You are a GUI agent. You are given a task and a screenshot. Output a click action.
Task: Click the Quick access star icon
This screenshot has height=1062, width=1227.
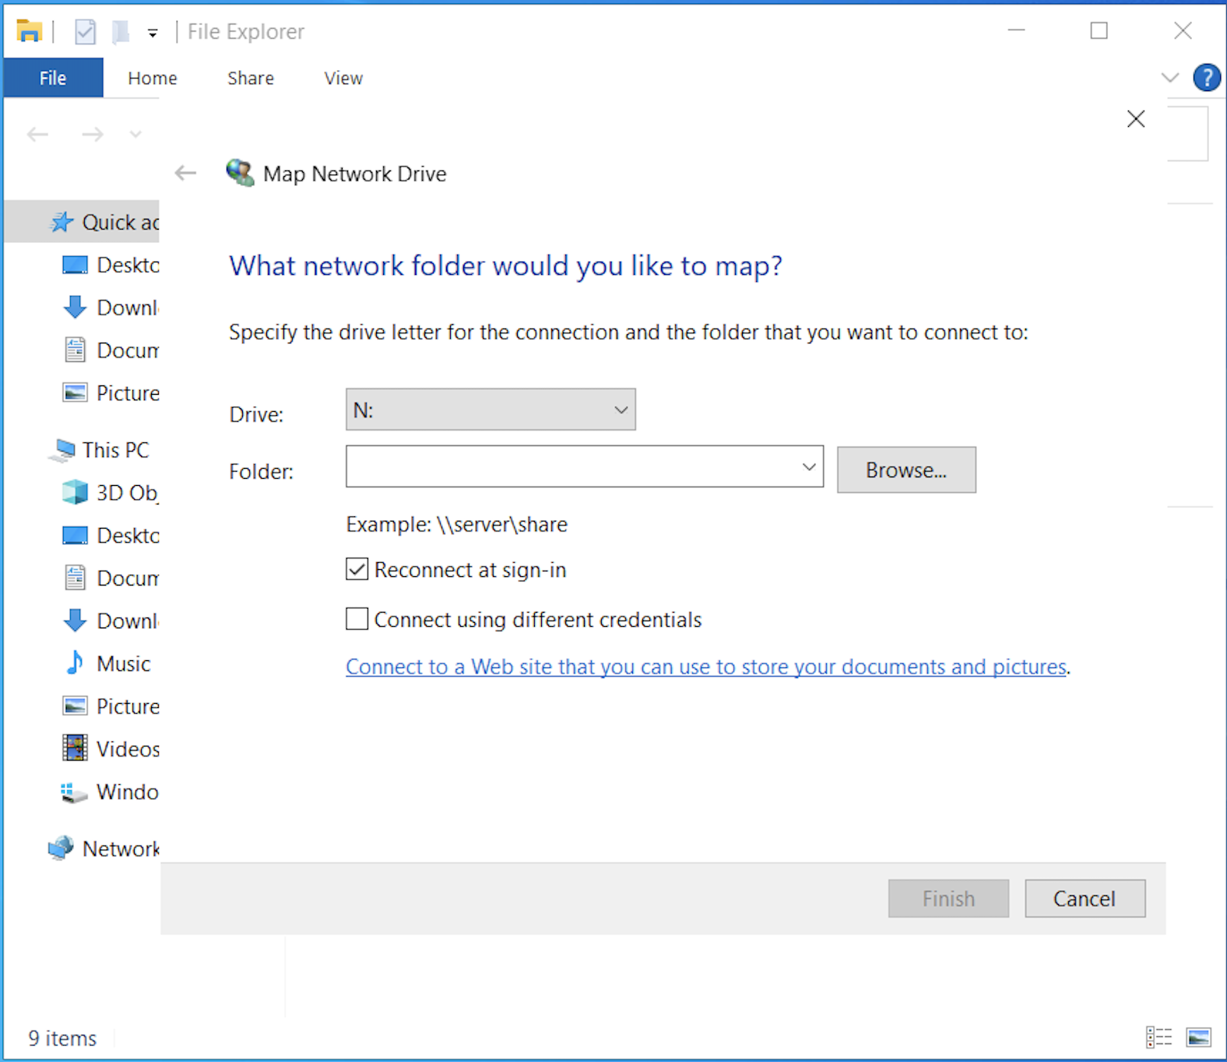click(62, 223)
